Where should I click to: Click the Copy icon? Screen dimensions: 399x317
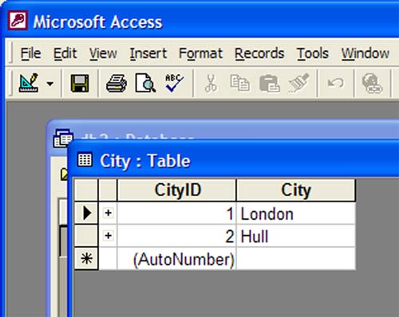pyautogui.click(x=240, y=84)
